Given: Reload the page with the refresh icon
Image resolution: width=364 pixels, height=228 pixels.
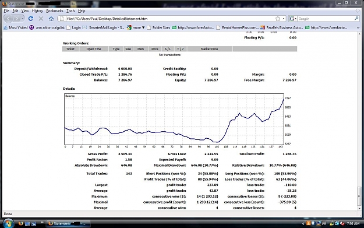Looking at the screenshot, I should (31, 19).
